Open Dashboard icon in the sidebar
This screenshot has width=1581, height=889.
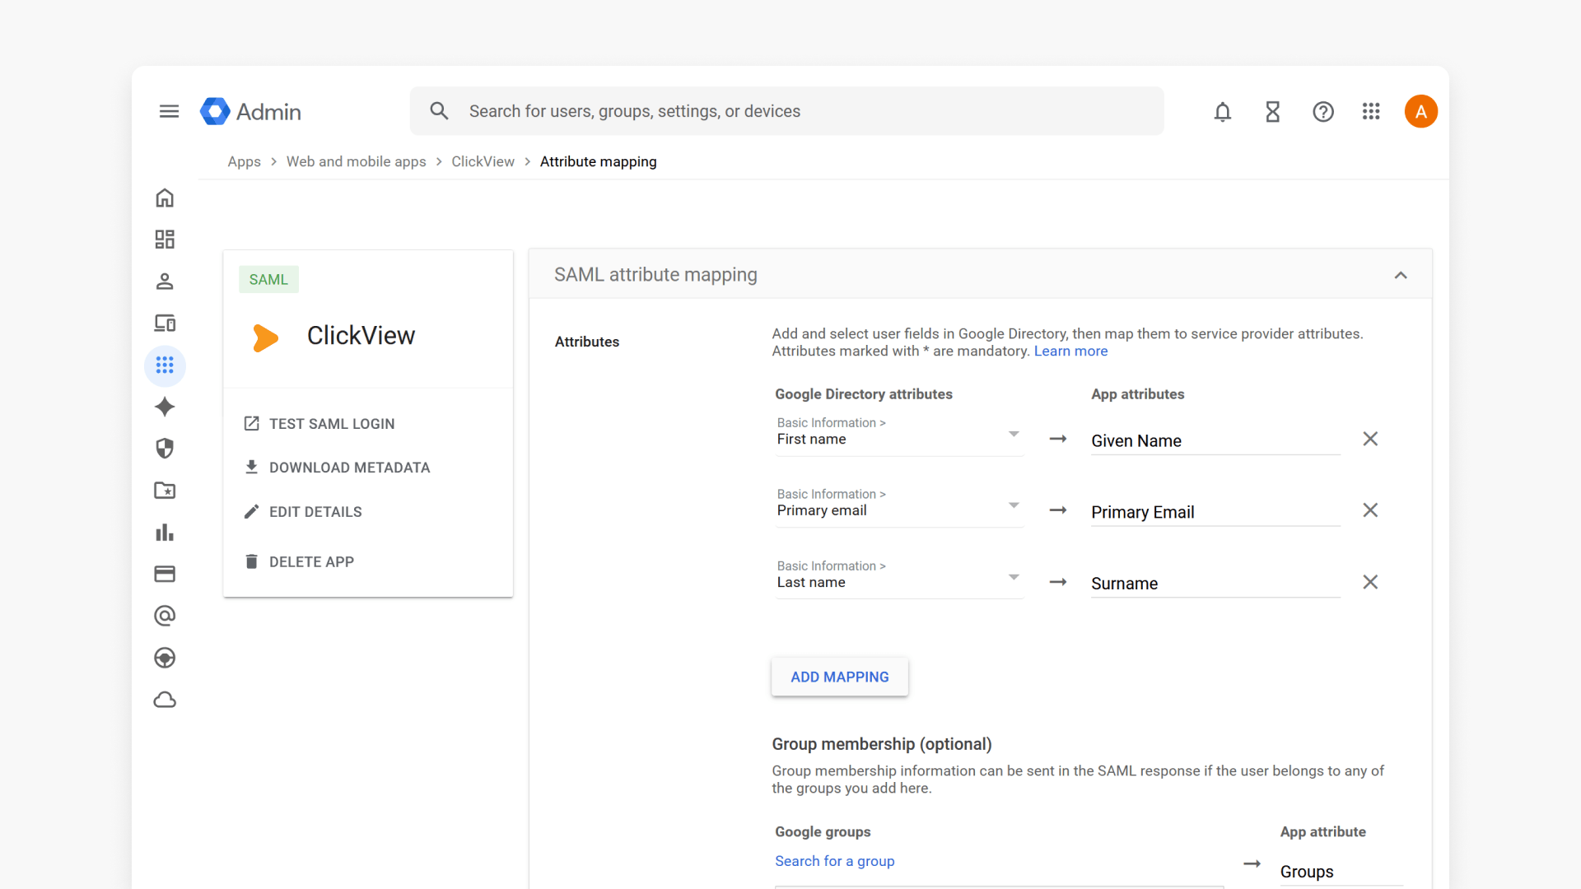point(165,240)
